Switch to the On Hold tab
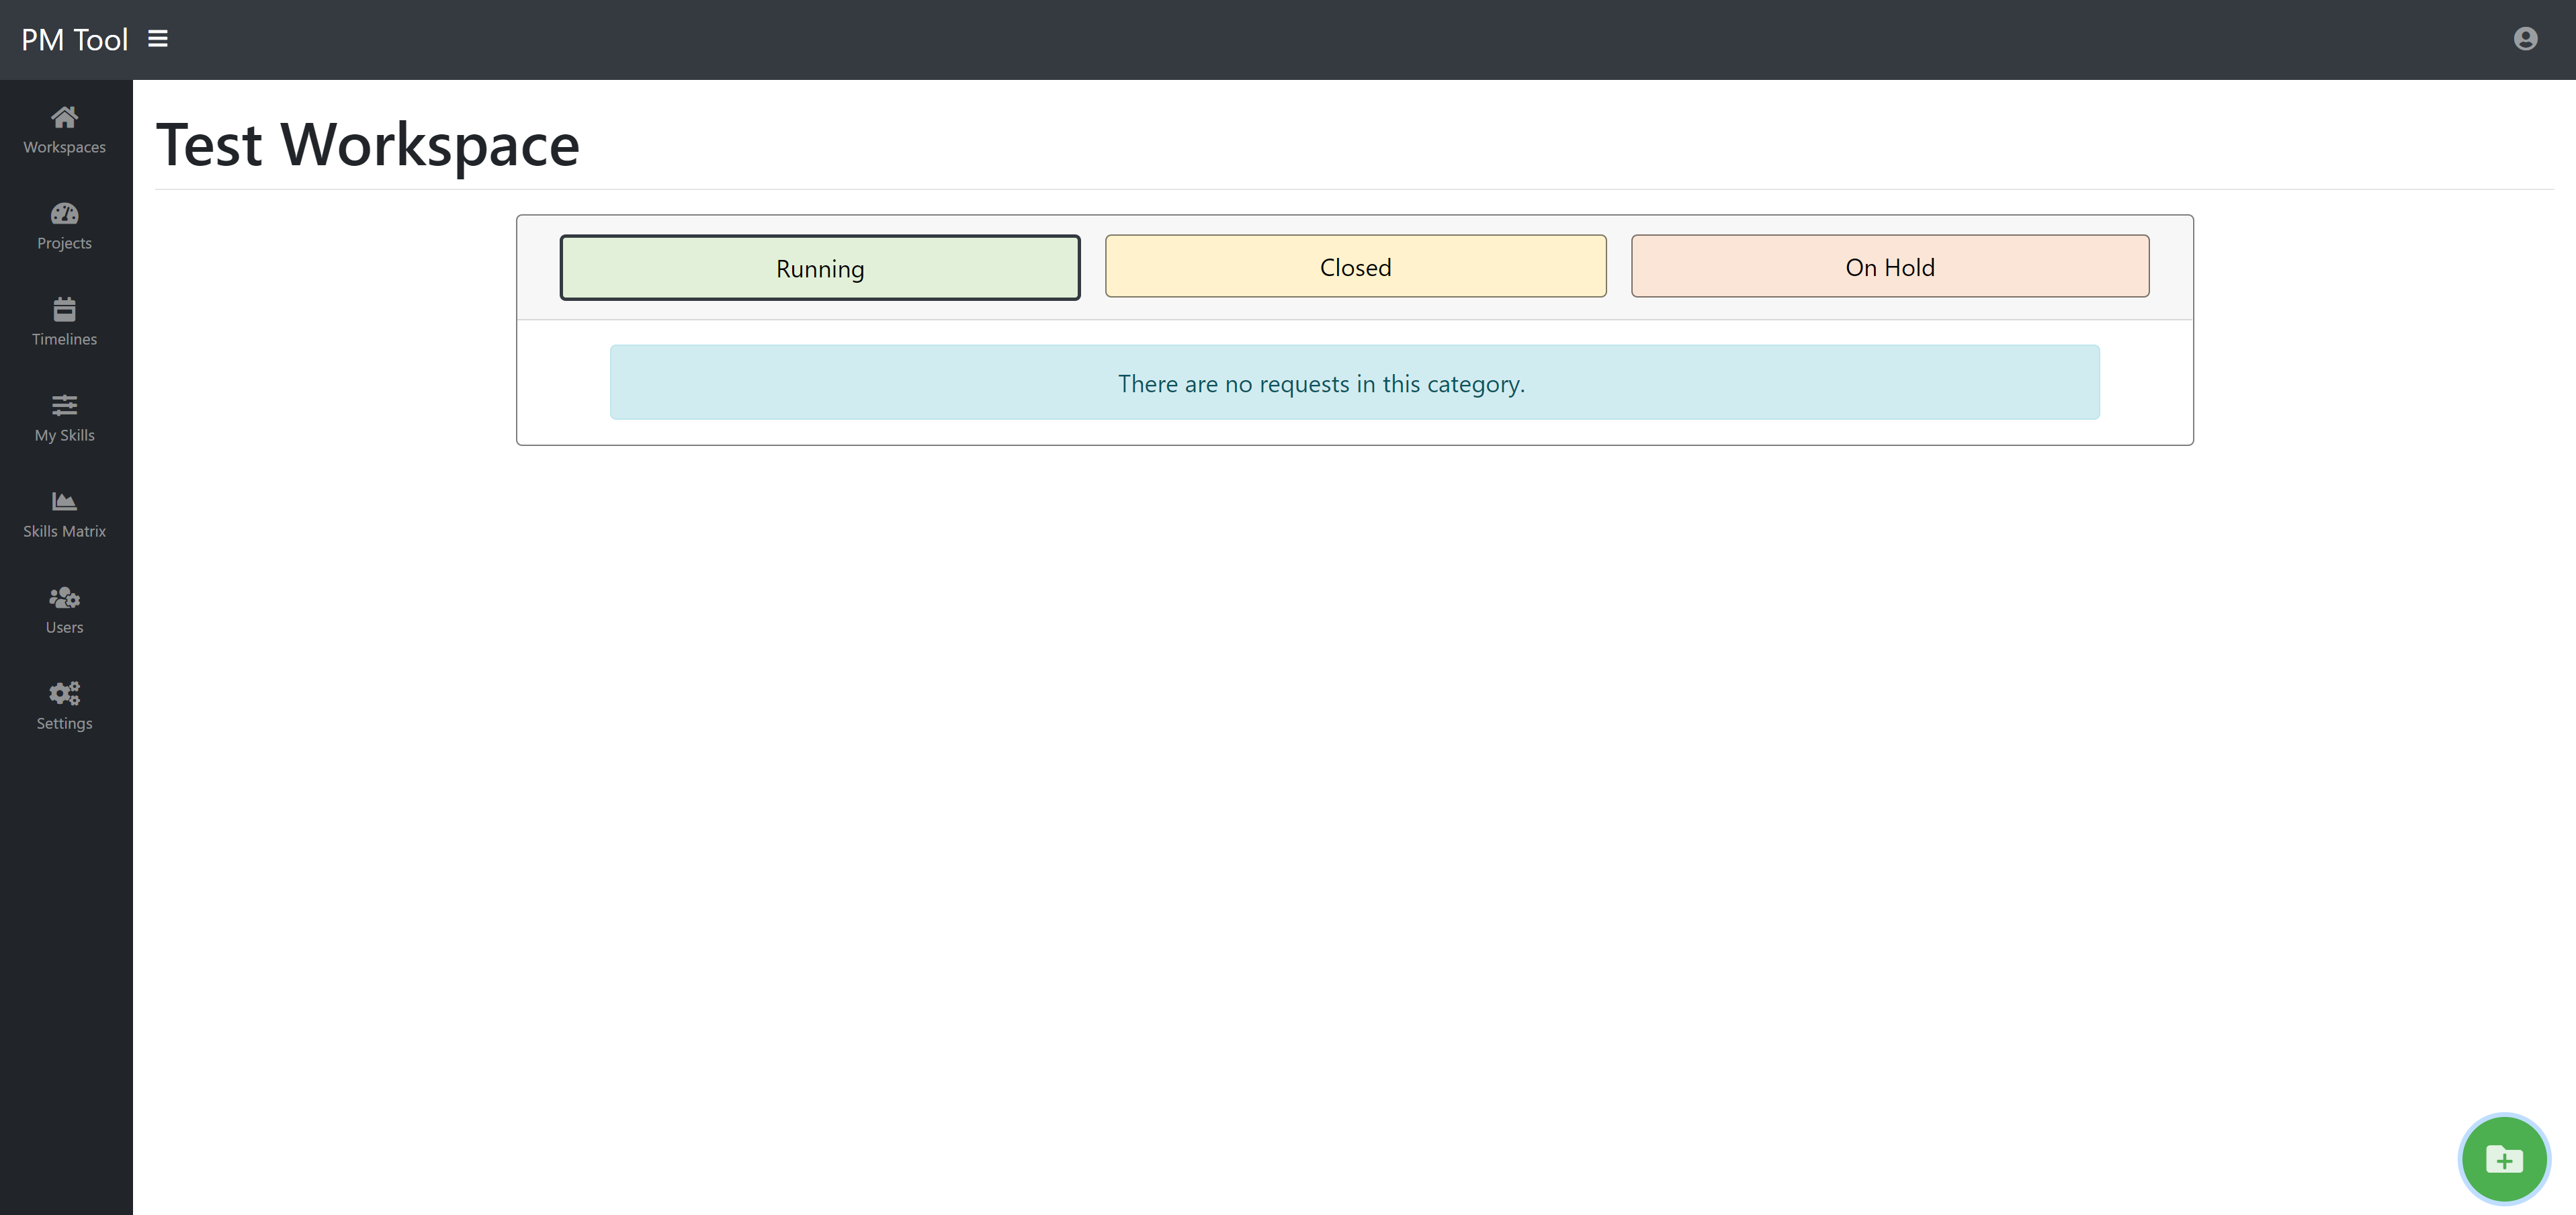The image size is (2576, 1215). (1889, 267)
